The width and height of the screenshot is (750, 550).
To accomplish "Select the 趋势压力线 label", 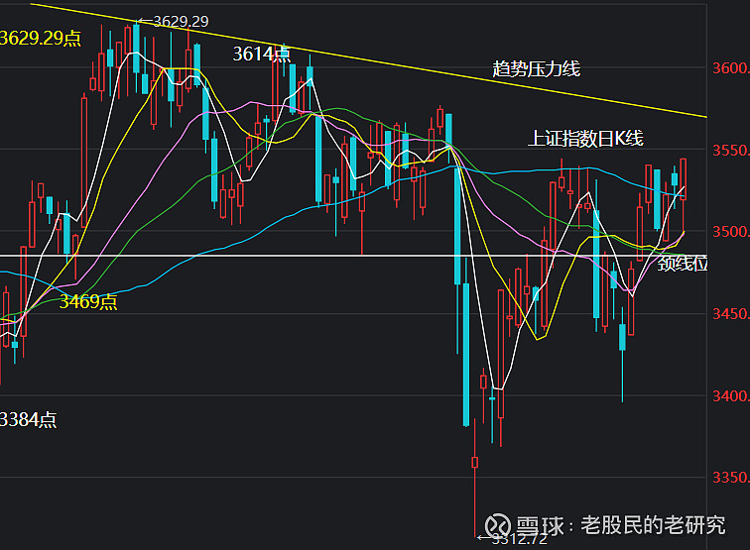I will coord(536,69).
